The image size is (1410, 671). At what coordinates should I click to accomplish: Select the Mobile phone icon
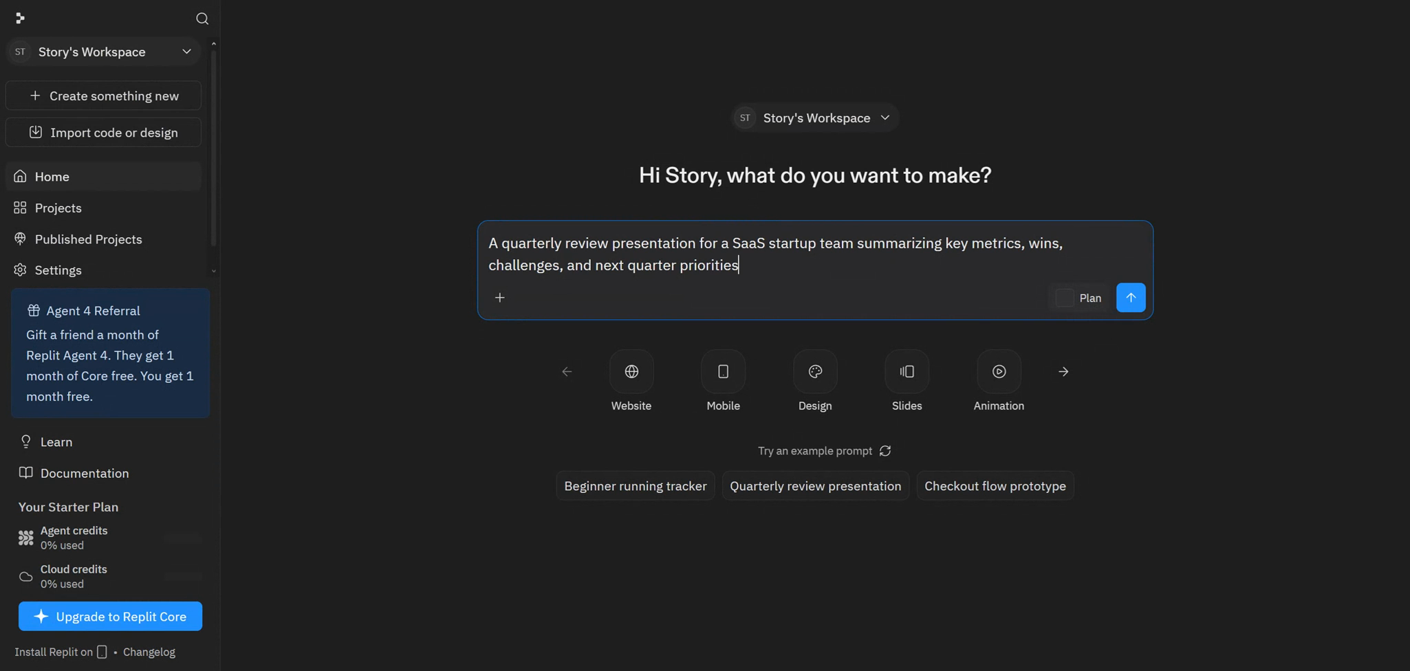click(724, 372)
